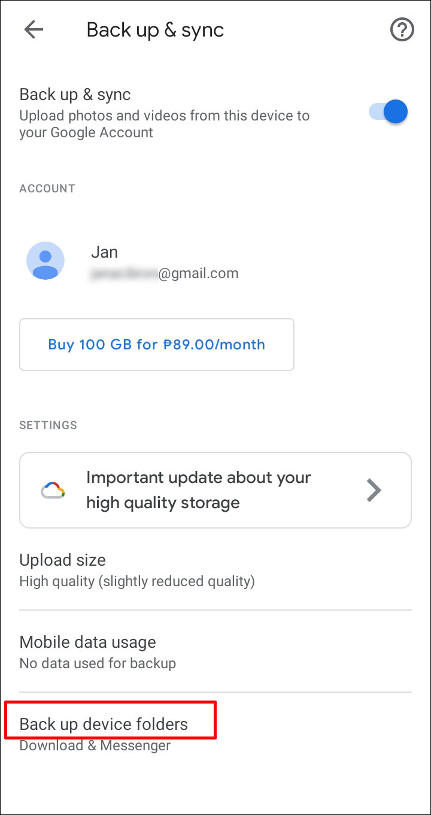Open the Upload size setting

[x=62, y=560]
